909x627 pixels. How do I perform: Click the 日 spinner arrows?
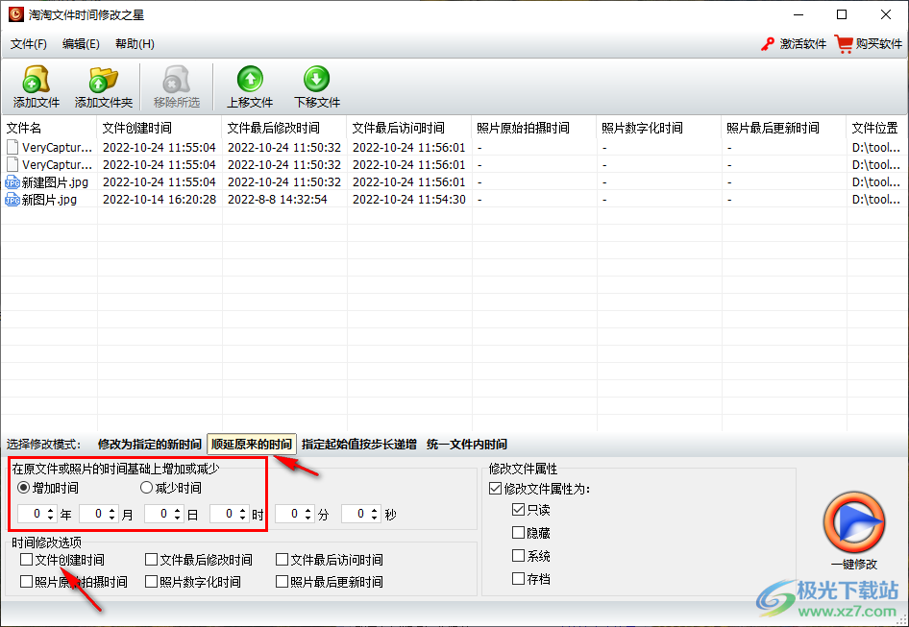click(178, 514)
